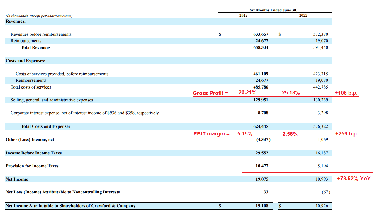
Task: Select the 'Other (Loss) Income, net' label
Action: (30, 140)
